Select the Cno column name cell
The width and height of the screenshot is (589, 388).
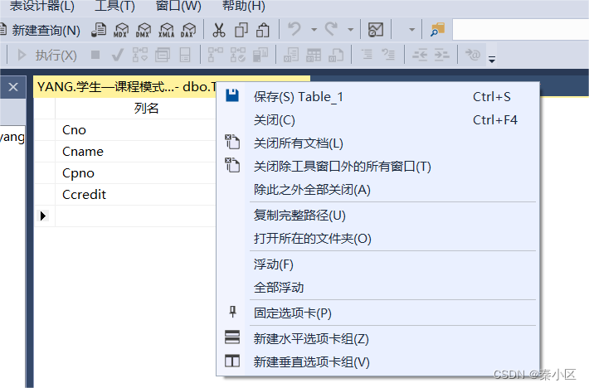pyautogui.click(x=135, y=130)
